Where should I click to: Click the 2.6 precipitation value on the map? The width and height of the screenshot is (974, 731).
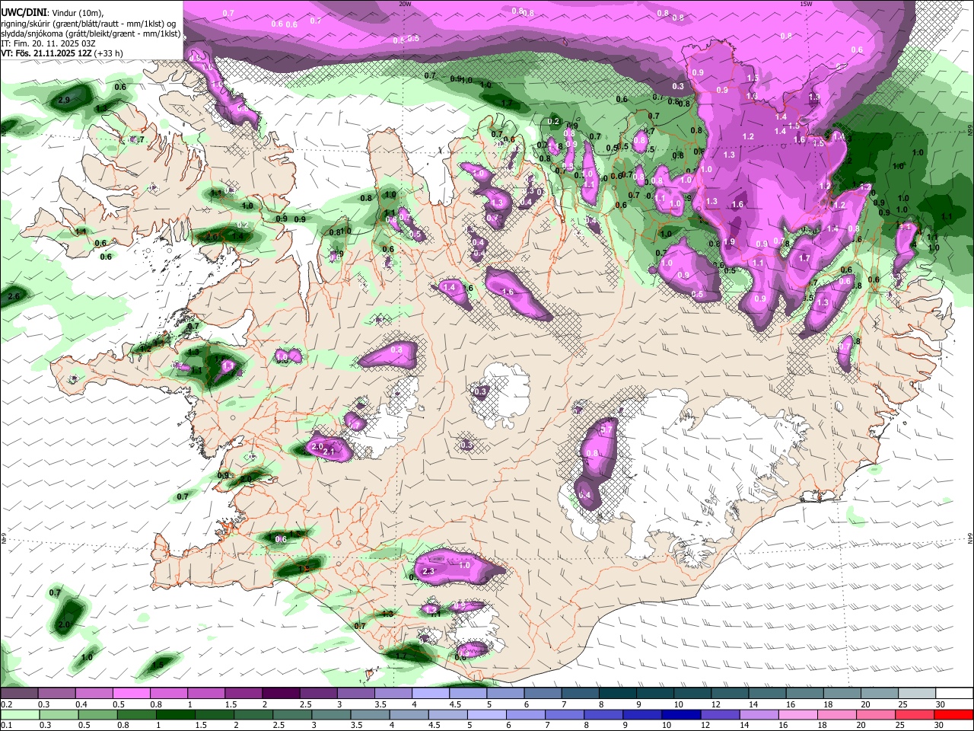[x=14, y=296]
